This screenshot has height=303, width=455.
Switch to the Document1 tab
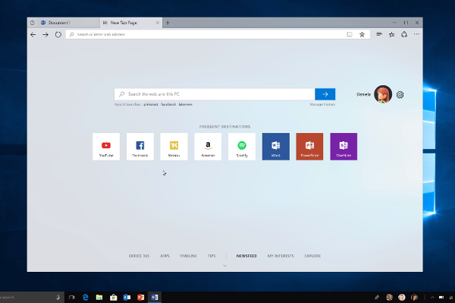coord(68,23)
